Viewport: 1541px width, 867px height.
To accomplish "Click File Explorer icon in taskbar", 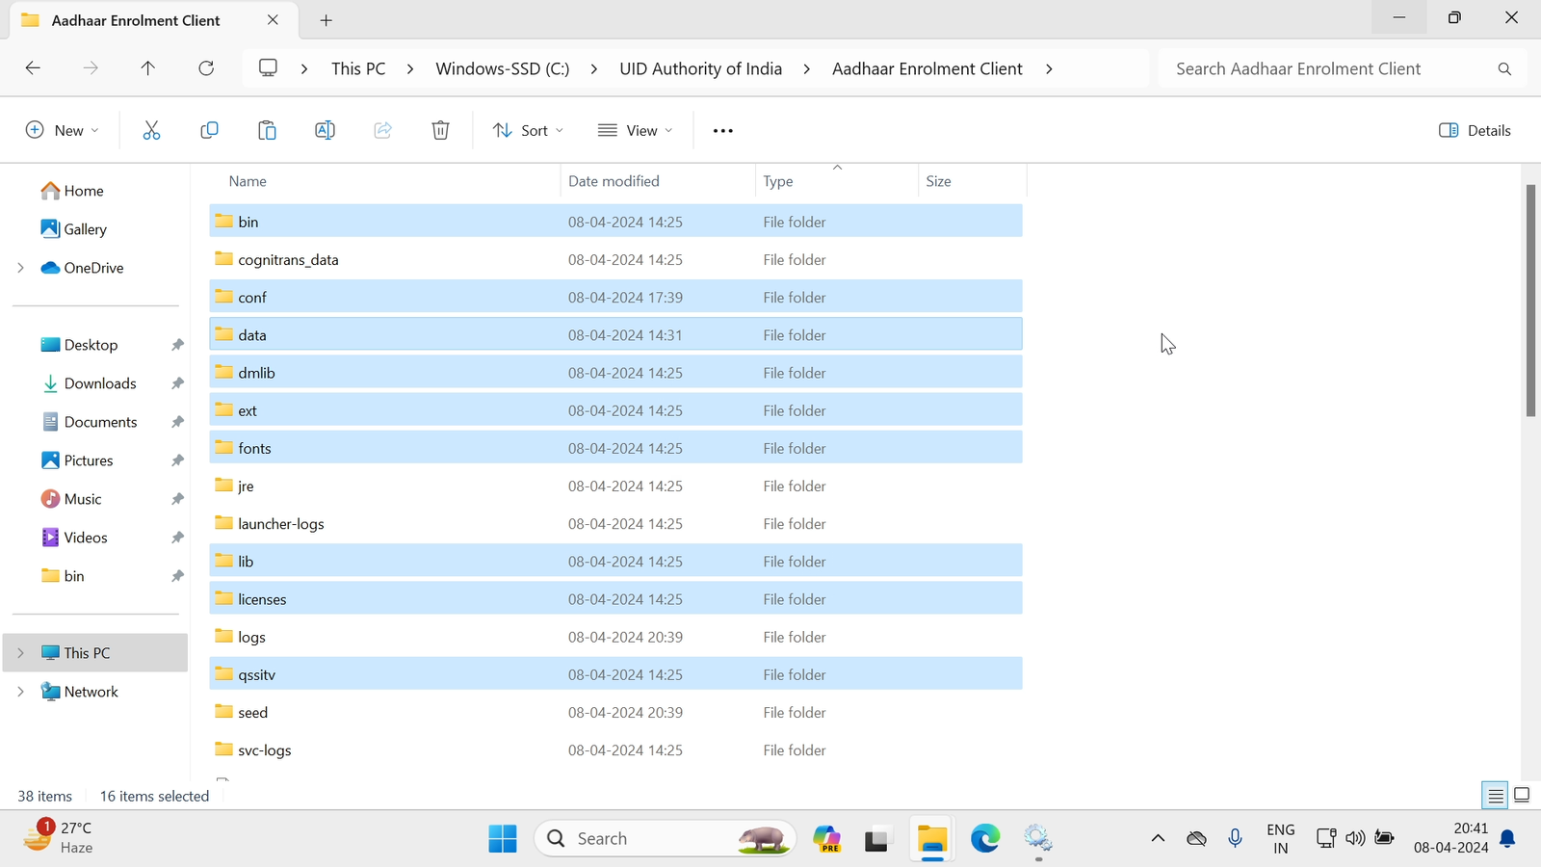I will [x=932, y=838].
